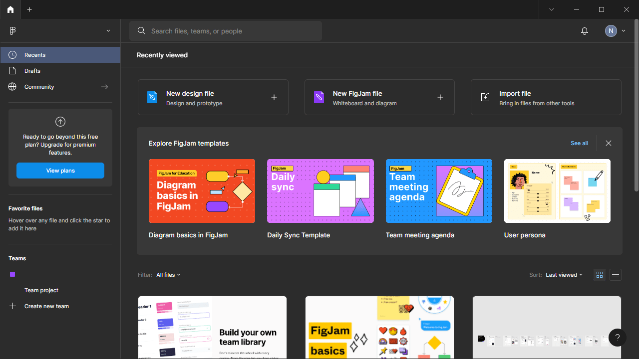Click the purple team color square
The height and width of the screenshot is (359, 639).
click(x=12, y=274)
